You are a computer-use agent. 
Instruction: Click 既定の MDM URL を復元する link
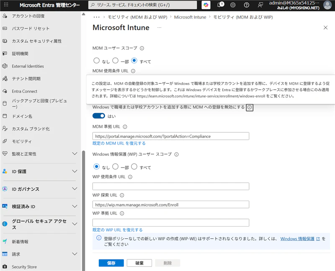119,143
